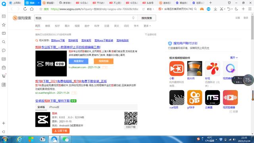Click the 小影 app icon
Image resolution: width=254 pixels, height=143 pixels.
point(177,68)
